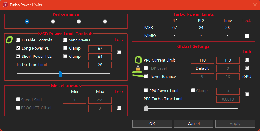Click the padlock icon beside TDP Level
The height and width of the screenshot is (131, 260).
[x=138, y=68]
